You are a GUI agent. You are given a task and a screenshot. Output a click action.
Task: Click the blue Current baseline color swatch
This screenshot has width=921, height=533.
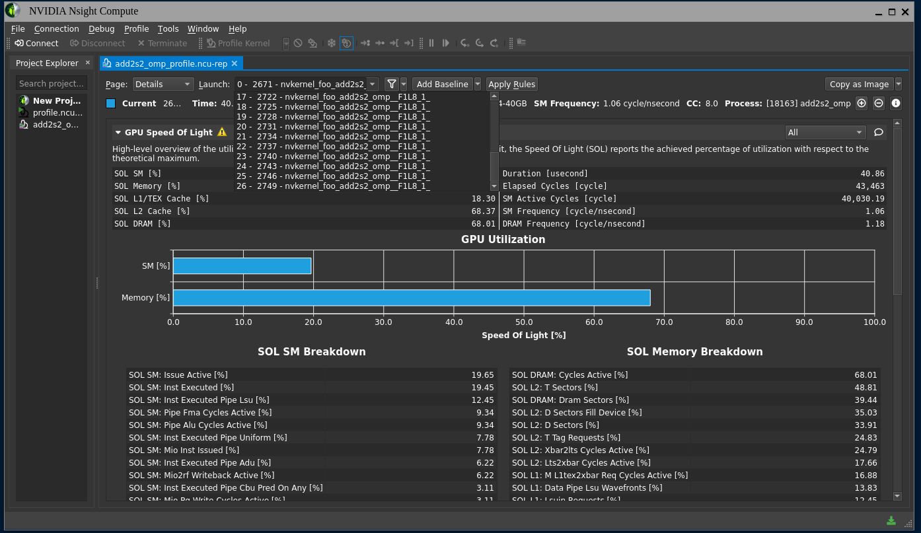(x=111, y=103)
